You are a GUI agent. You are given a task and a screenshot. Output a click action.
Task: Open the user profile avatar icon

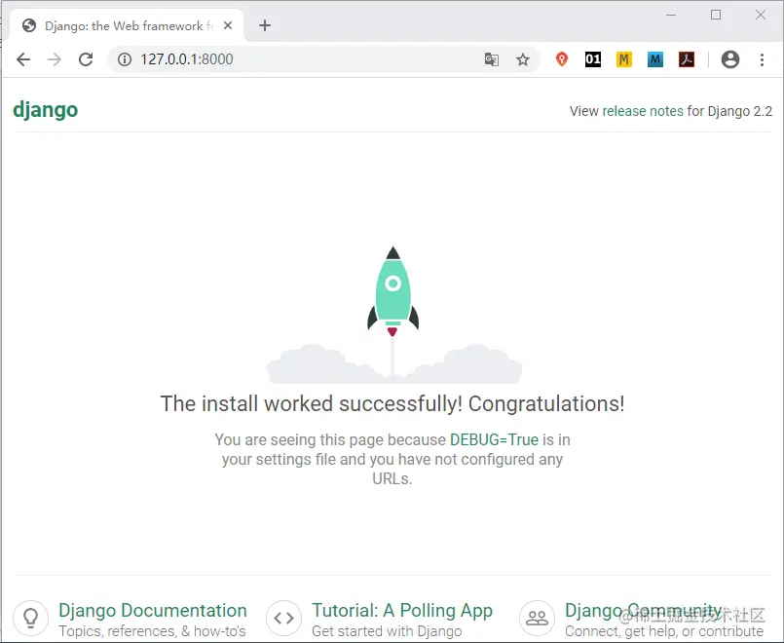730,59
